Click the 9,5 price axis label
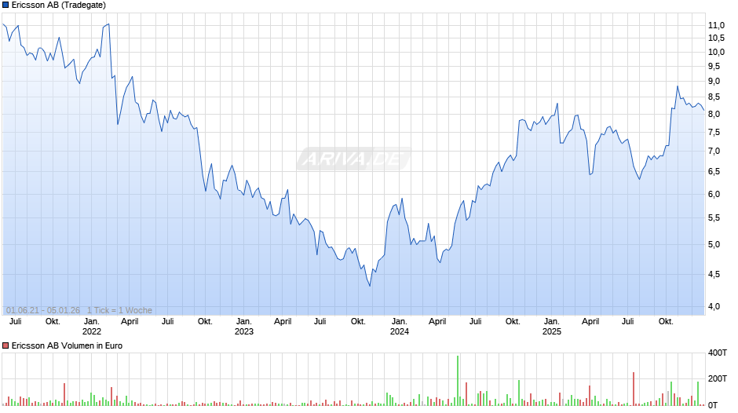The height and width of the screenshot is (413, 738). 714,67
